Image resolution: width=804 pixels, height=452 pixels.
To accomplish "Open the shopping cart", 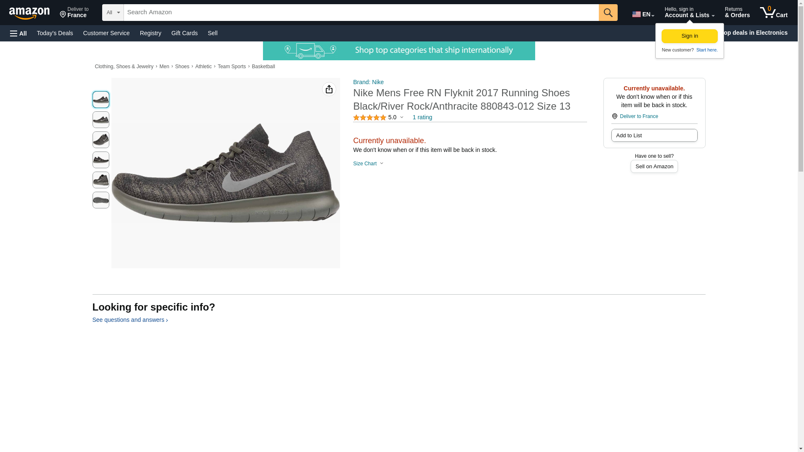I will 774,13.
